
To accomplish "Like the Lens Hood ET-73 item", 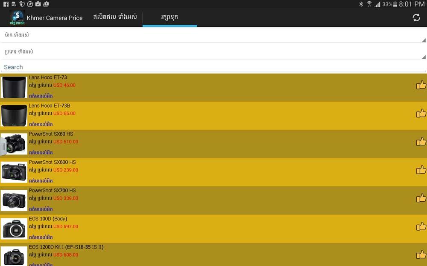I will pyautogui.click(x=421, y=85).
